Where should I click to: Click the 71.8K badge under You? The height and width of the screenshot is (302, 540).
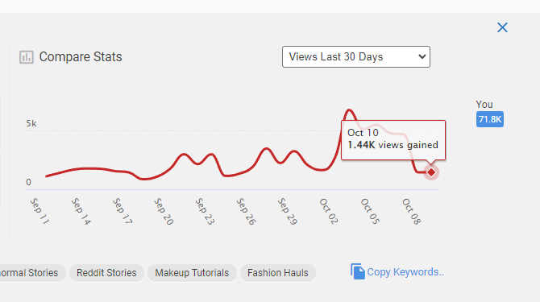pyautogui.click(x=490, y=119)
